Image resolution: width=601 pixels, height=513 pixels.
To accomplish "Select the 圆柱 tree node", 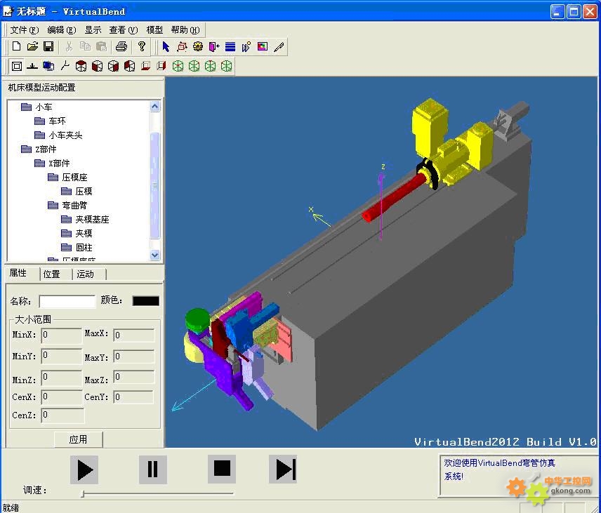I will [84, 248].
